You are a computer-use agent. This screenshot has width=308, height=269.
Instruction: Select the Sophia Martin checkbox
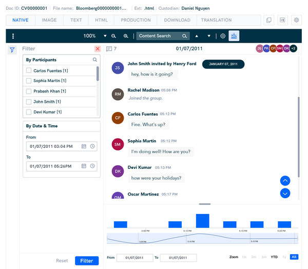click(29, 81)
